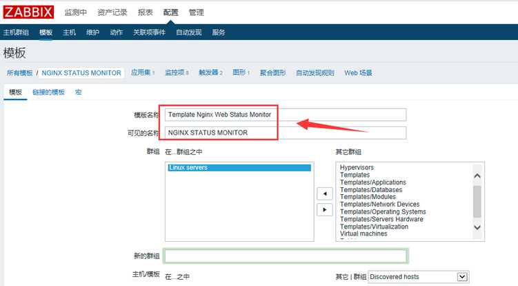The width and height of the screenshot is (518, 286).
Task: Go to 动作 submenu item
Action: click(x=117, y=32)
